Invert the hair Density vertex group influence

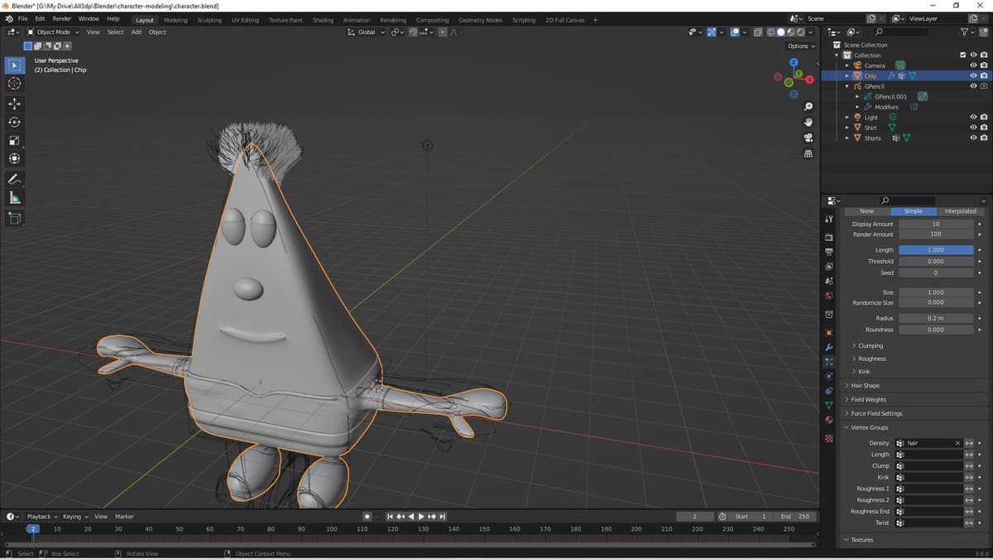(969, 443)
